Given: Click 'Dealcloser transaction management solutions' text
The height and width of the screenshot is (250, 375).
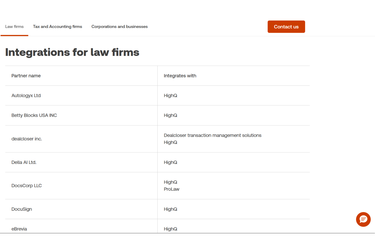Looking at the screenshot, I should click(213, 135).
